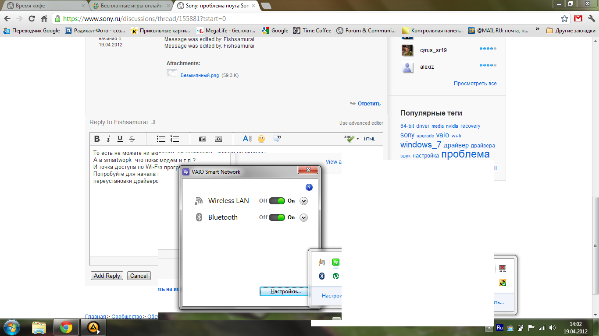Click the browser address bar
The height and width of the screenshot is (336, 599).
click(307, 19)
